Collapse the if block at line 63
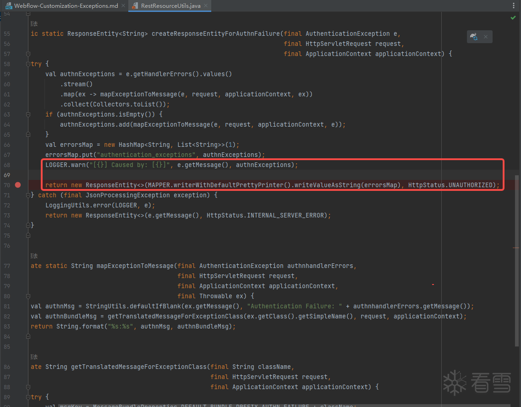Image resolution: width=521 pixels, height=407 pixels. pyautogui.click(x=28, y=114)
